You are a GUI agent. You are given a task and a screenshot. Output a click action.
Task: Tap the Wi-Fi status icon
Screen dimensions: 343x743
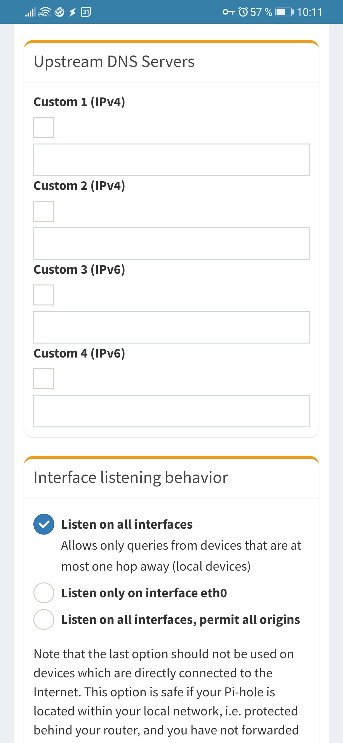point(44,12)
